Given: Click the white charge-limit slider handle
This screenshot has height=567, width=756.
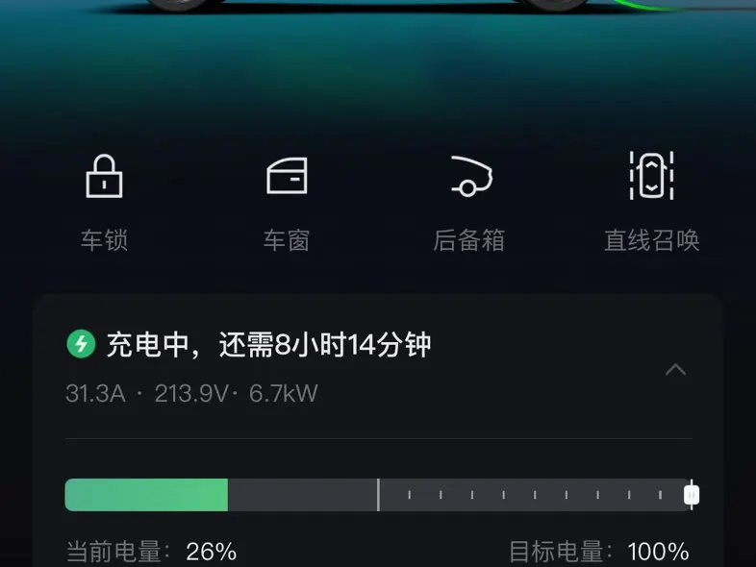Looking at the screenshot, I should coord(692,495).
